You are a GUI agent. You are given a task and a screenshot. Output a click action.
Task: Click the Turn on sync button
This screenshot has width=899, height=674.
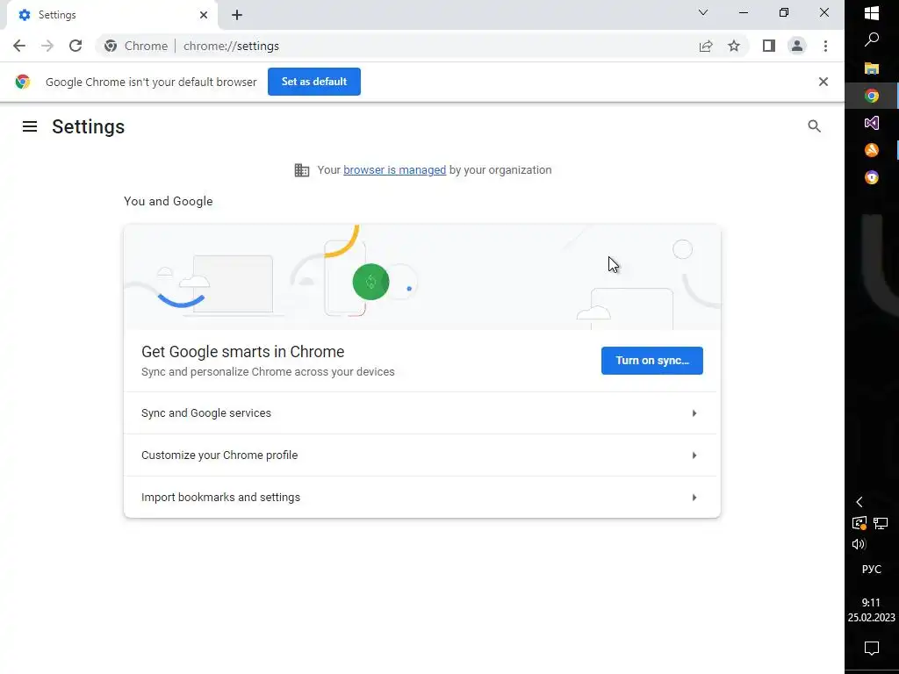[651, 361]
